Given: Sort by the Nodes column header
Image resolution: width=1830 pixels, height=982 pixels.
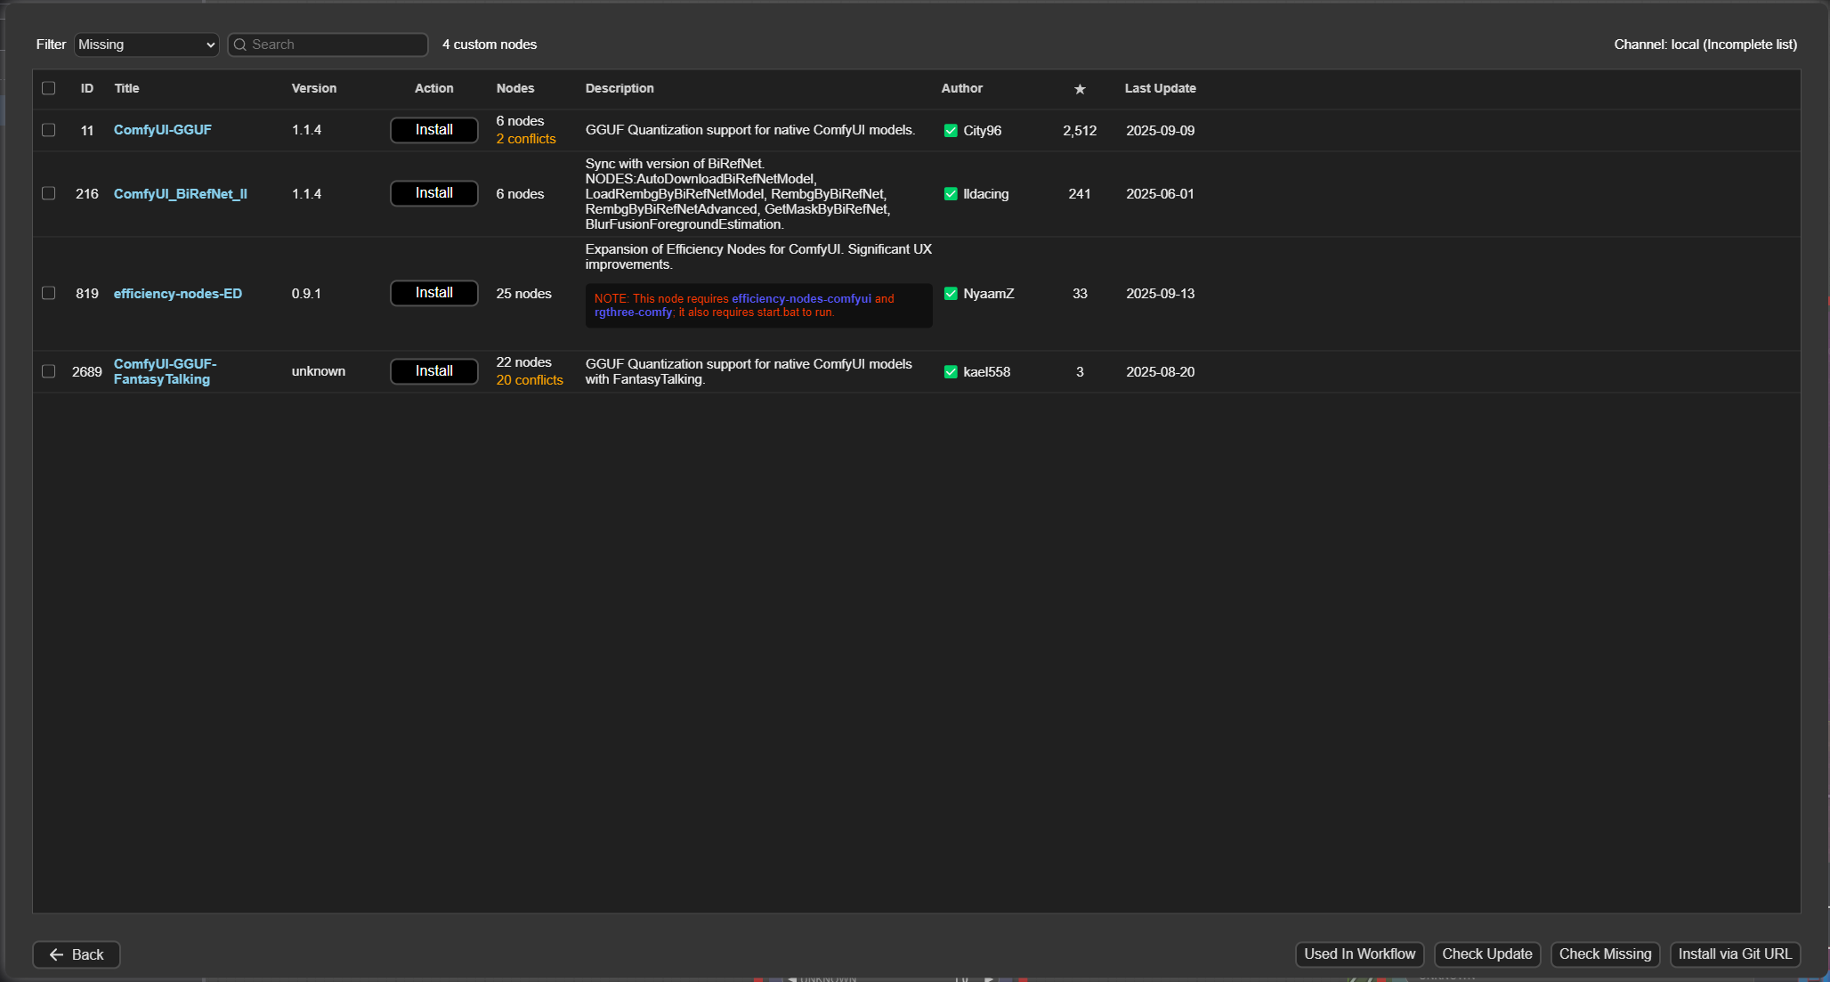Looking at the screenshot, I should 515,88.
